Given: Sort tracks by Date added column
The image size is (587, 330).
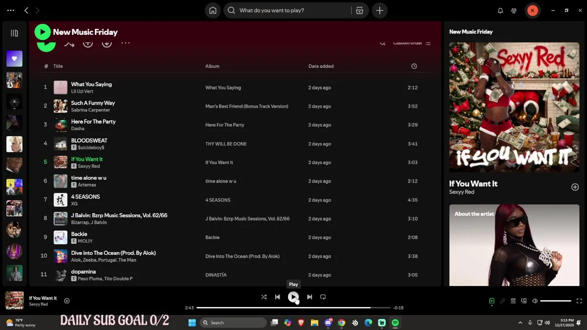Looking at the screenshot, I should pyautogui.click(x=321, y=66).
